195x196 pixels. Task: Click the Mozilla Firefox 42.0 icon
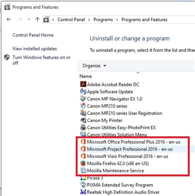coord(83,163)
